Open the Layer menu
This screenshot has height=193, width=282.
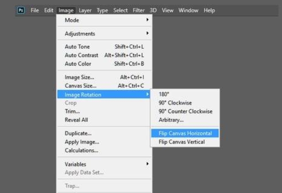tap(85, 11)
